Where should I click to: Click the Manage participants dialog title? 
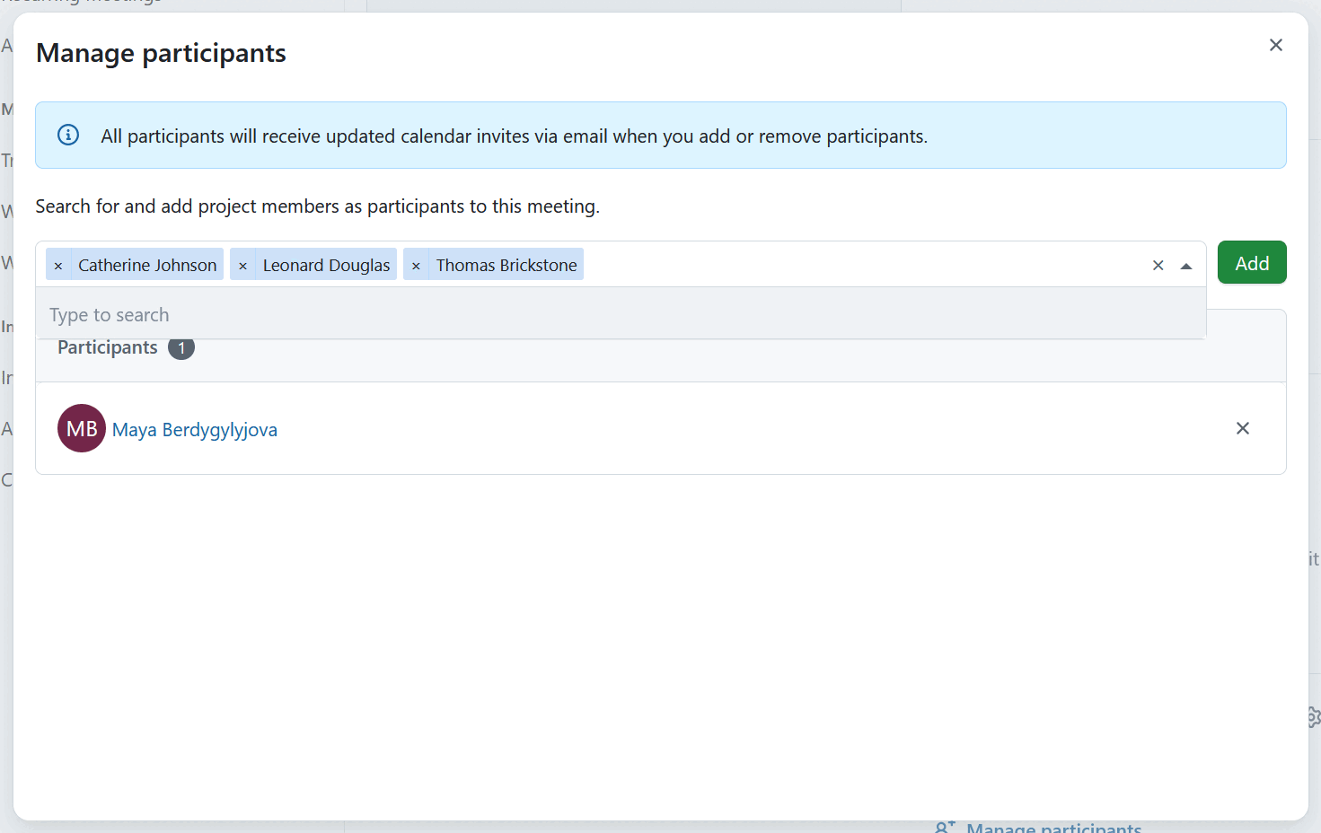point(161,54)
